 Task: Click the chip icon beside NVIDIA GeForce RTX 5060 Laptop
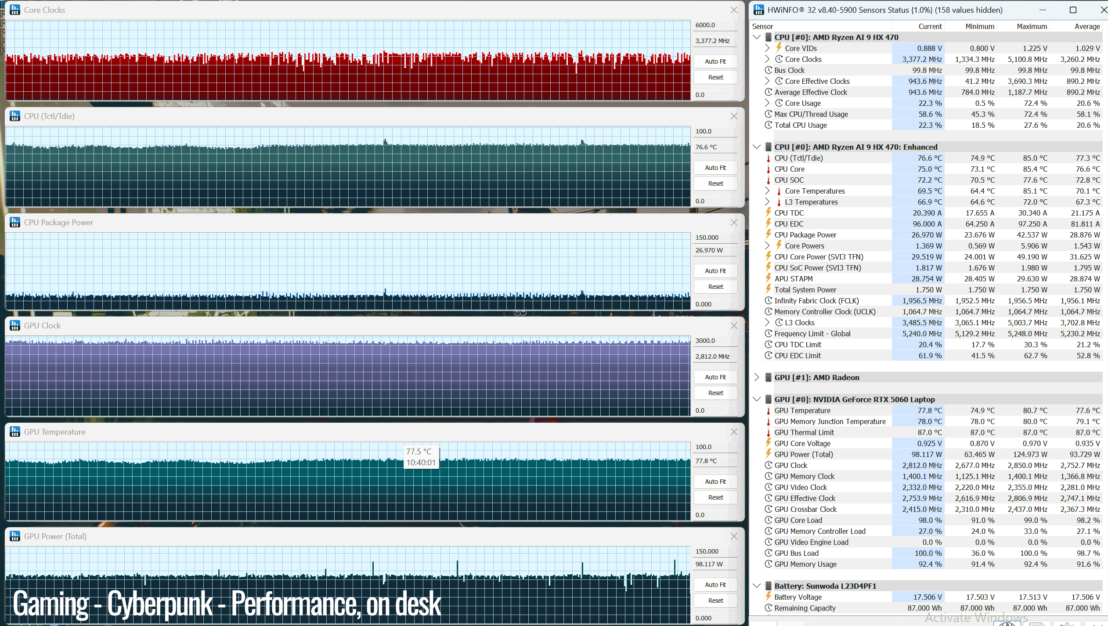769,399
